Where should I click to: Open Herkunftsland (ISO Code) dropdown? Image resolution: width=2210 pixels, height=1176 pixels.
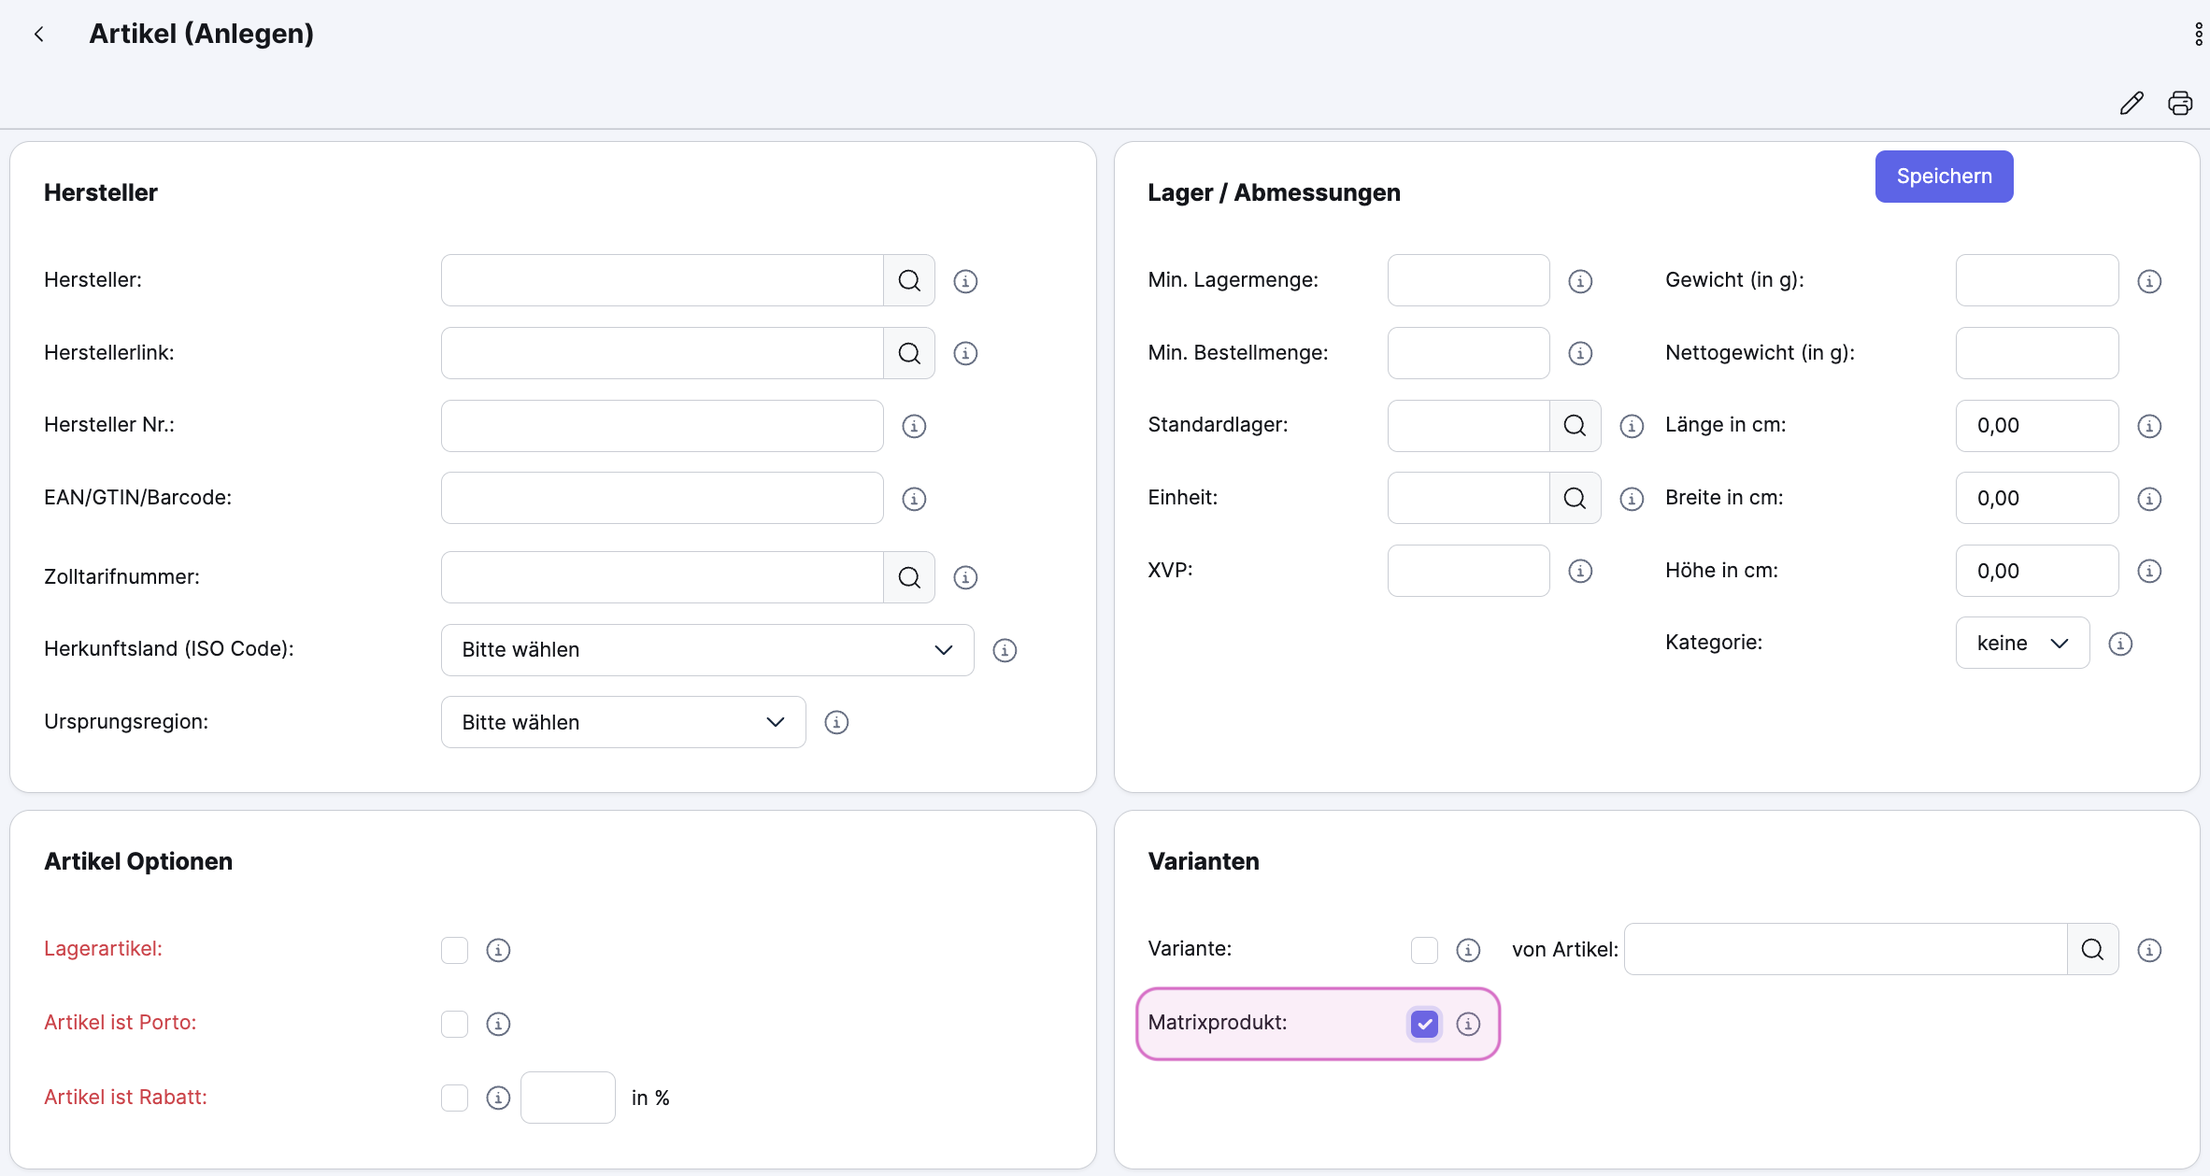(x=706, y=650)
